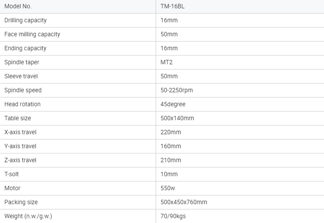Click the Face milling capacity label
This screenshot has width=324, height=223.
pyautogui.click(x=32, y=34)
